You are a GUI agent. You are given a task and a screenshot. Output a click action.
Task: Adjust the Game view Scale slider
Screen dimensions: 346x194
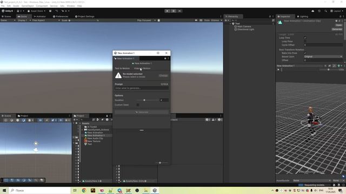pyautogui.click(x=83, y=20)
